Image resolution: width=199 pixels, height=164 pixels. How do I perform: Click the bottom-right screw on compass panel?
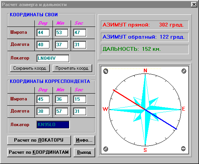coord(184,148)
